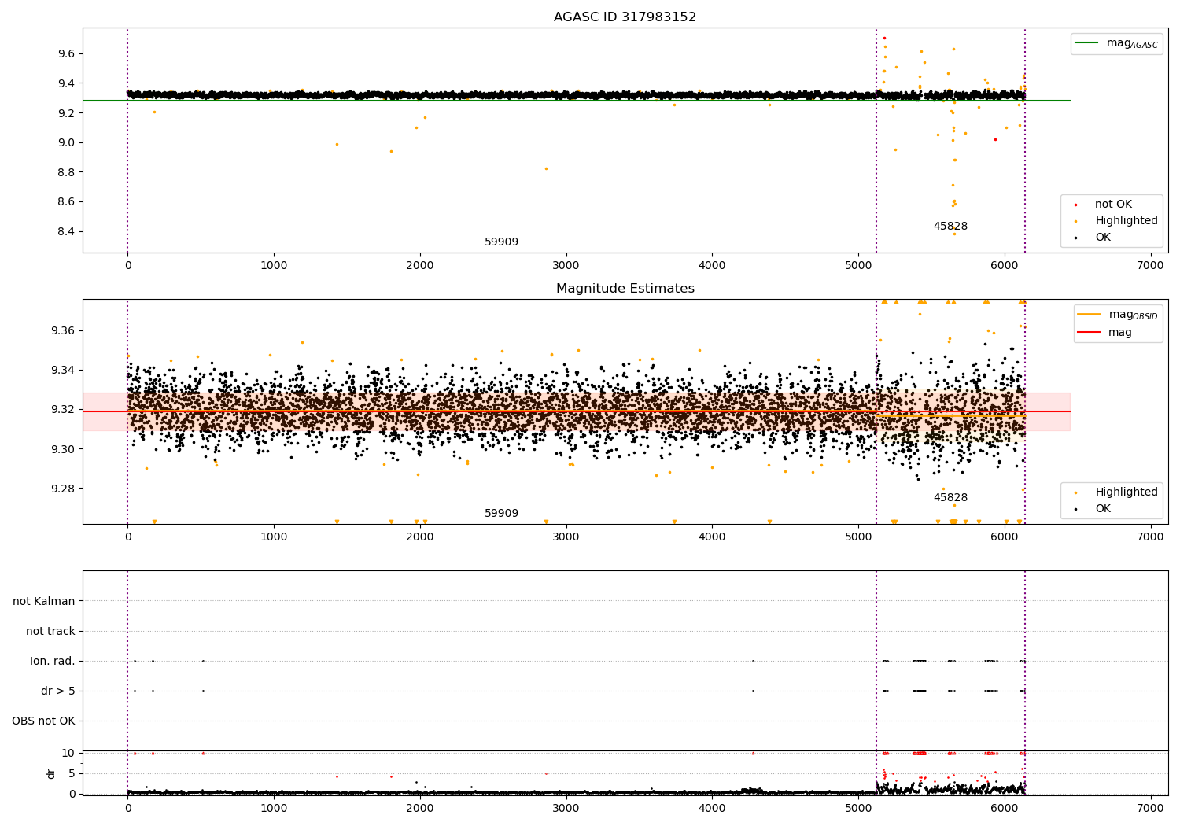Click the 'not track' row label
This screenshot has height=826, width=1180.
(x=50, y=632)
